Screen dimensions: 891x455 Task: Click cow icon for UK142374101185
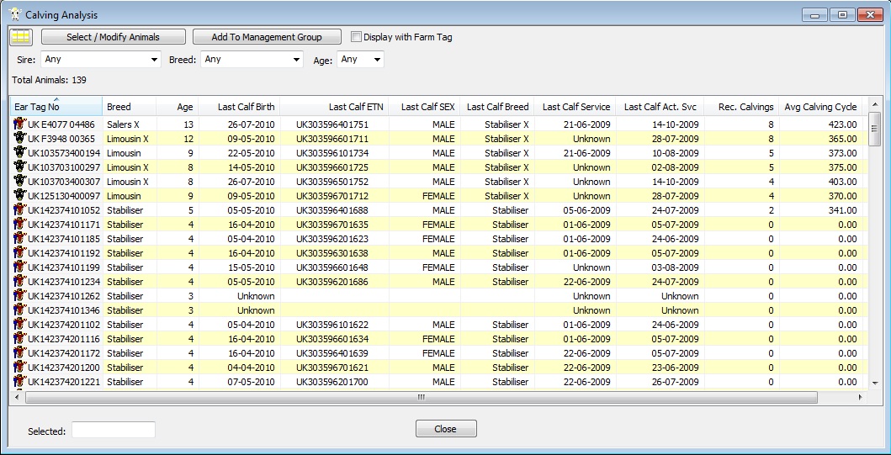coord(20,239)
